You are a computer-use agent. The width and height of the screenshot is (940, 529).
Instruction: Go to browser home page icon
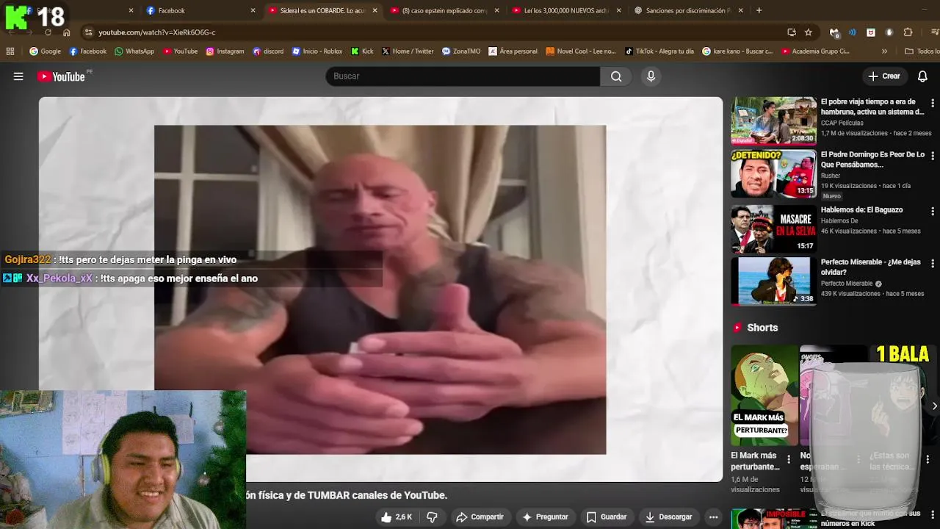(66, 32)
